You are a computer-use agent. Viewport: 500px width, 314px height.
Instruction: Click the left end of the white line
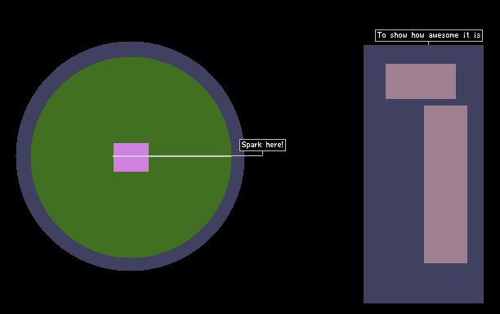(114, 156)
